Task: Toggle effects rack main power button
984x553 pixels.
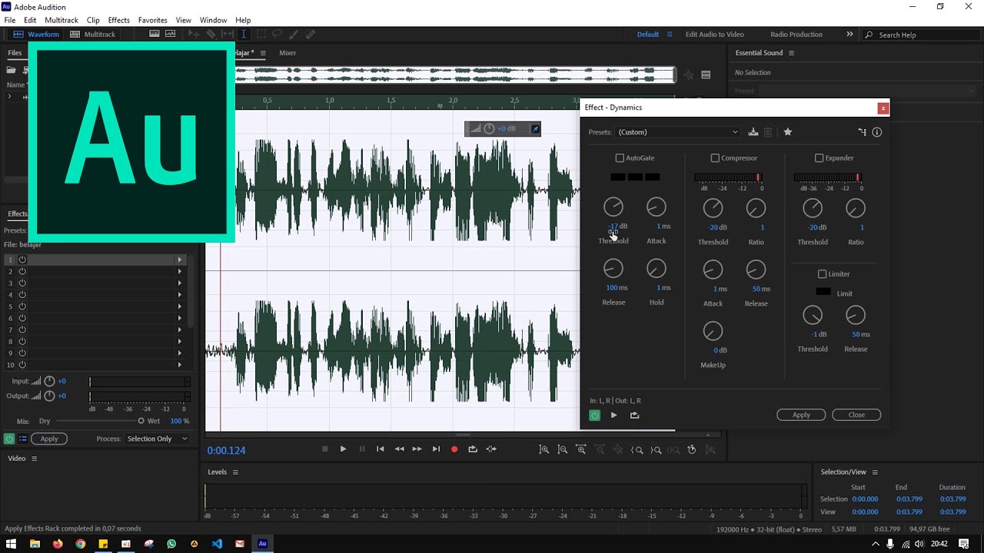Action: [9, 439]
